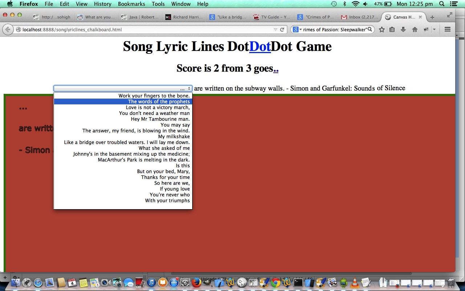Viewport: 465px width, 291px height.
Task: Choose option 'The words of the prophets'
Action: pos(123,101)
